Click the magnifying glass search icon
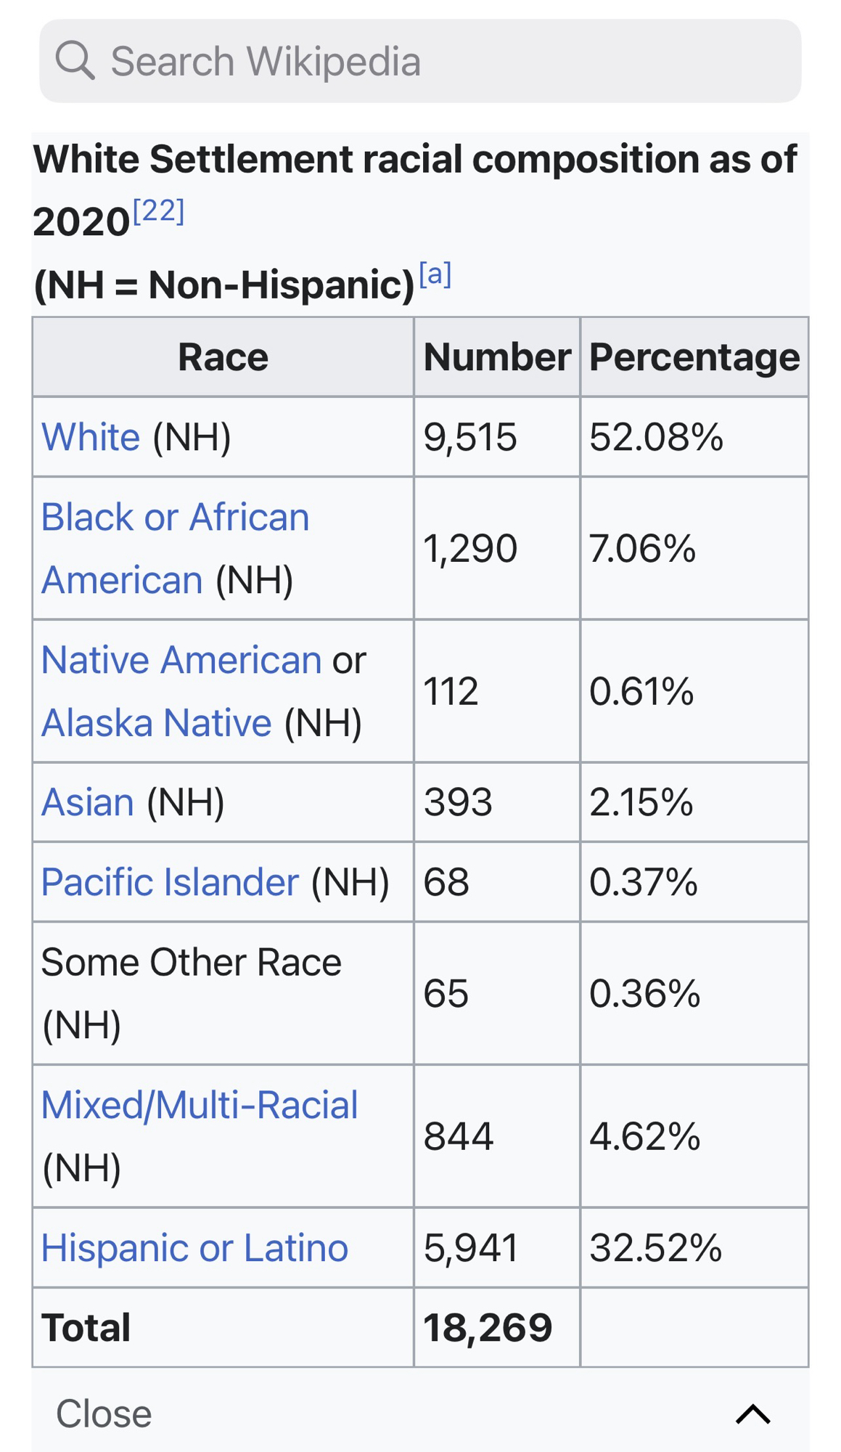The image size is (841, 1452). [x=75, y=60]
